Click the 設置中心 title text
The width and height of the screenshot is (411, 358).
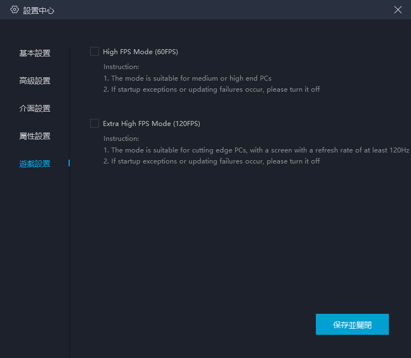coord(39,10)
